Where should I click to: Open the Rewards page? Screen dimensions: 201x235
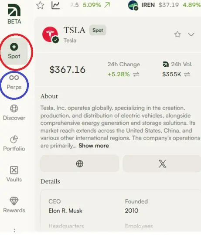coord(14,205)
